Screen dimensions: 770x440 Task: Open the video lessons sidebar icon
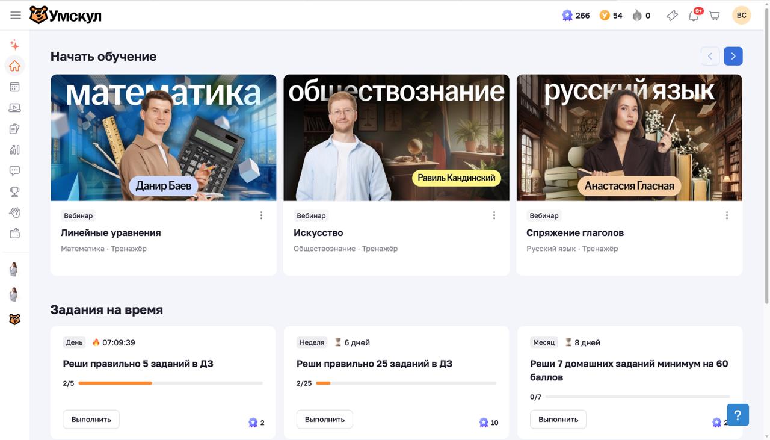click(15, 108)
